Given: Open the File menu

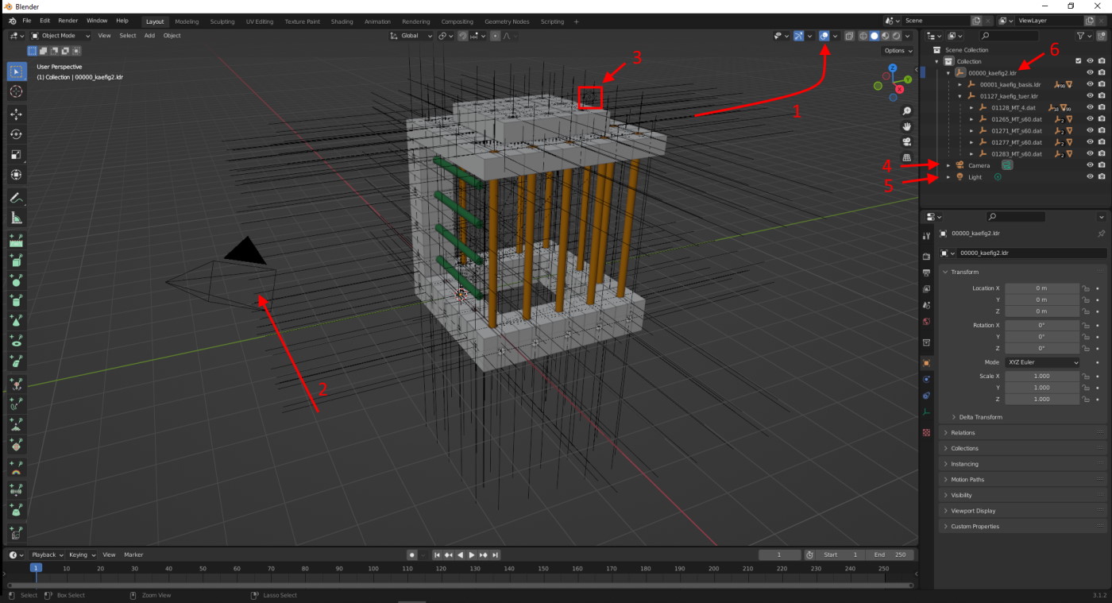Looking at the screenshot, I should tap(27, 21).
